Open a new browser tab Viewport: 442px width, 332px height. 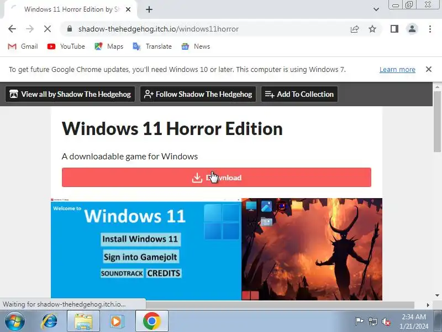click(149, 9)
